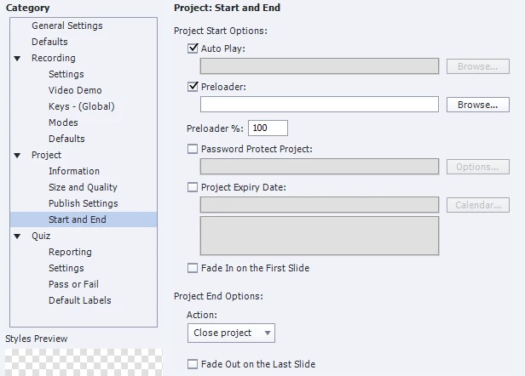Go to Publish Settings under Project
This screenshot has height=376, width=525.
[x=83, y=203]
